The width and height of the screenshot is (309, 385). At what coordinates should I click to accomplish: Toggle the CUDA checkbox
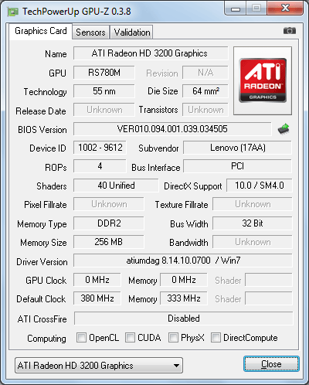coord(130,337)
